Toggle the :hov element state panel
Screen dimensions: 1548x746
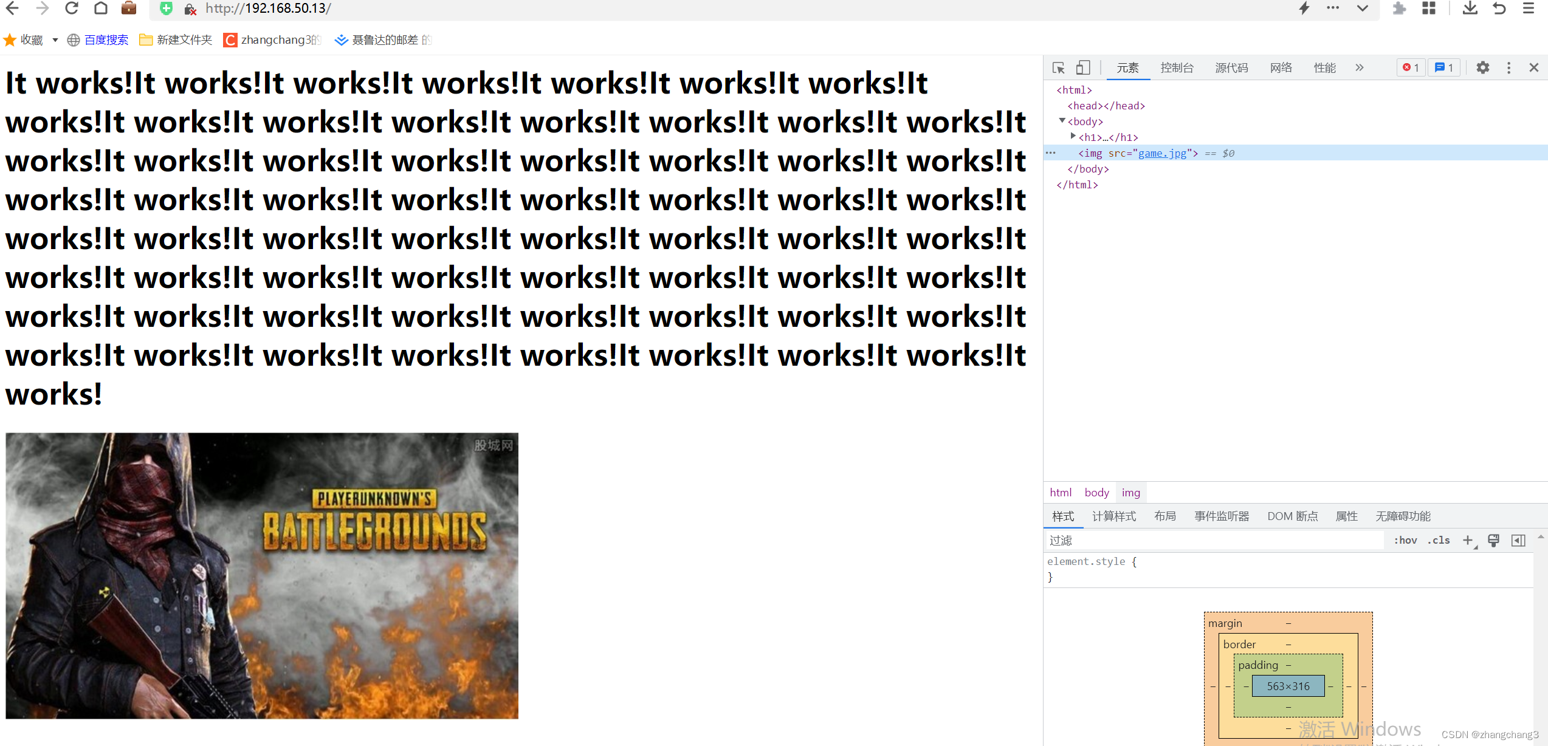(1405, 540)
